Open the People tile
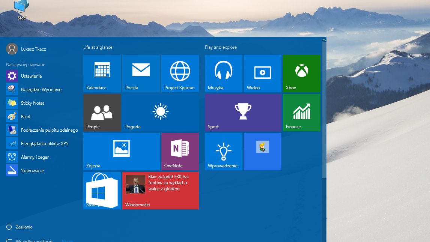Screen dimensions: 430x242 point(102,112)
